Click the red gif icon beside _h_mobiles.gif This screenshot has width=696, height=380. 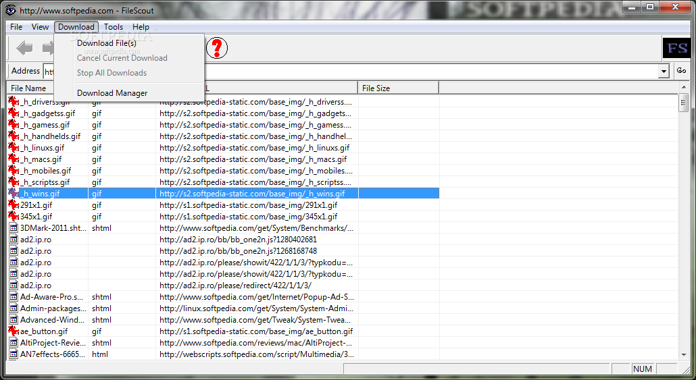pyautogui.click(x=14, y=171)
